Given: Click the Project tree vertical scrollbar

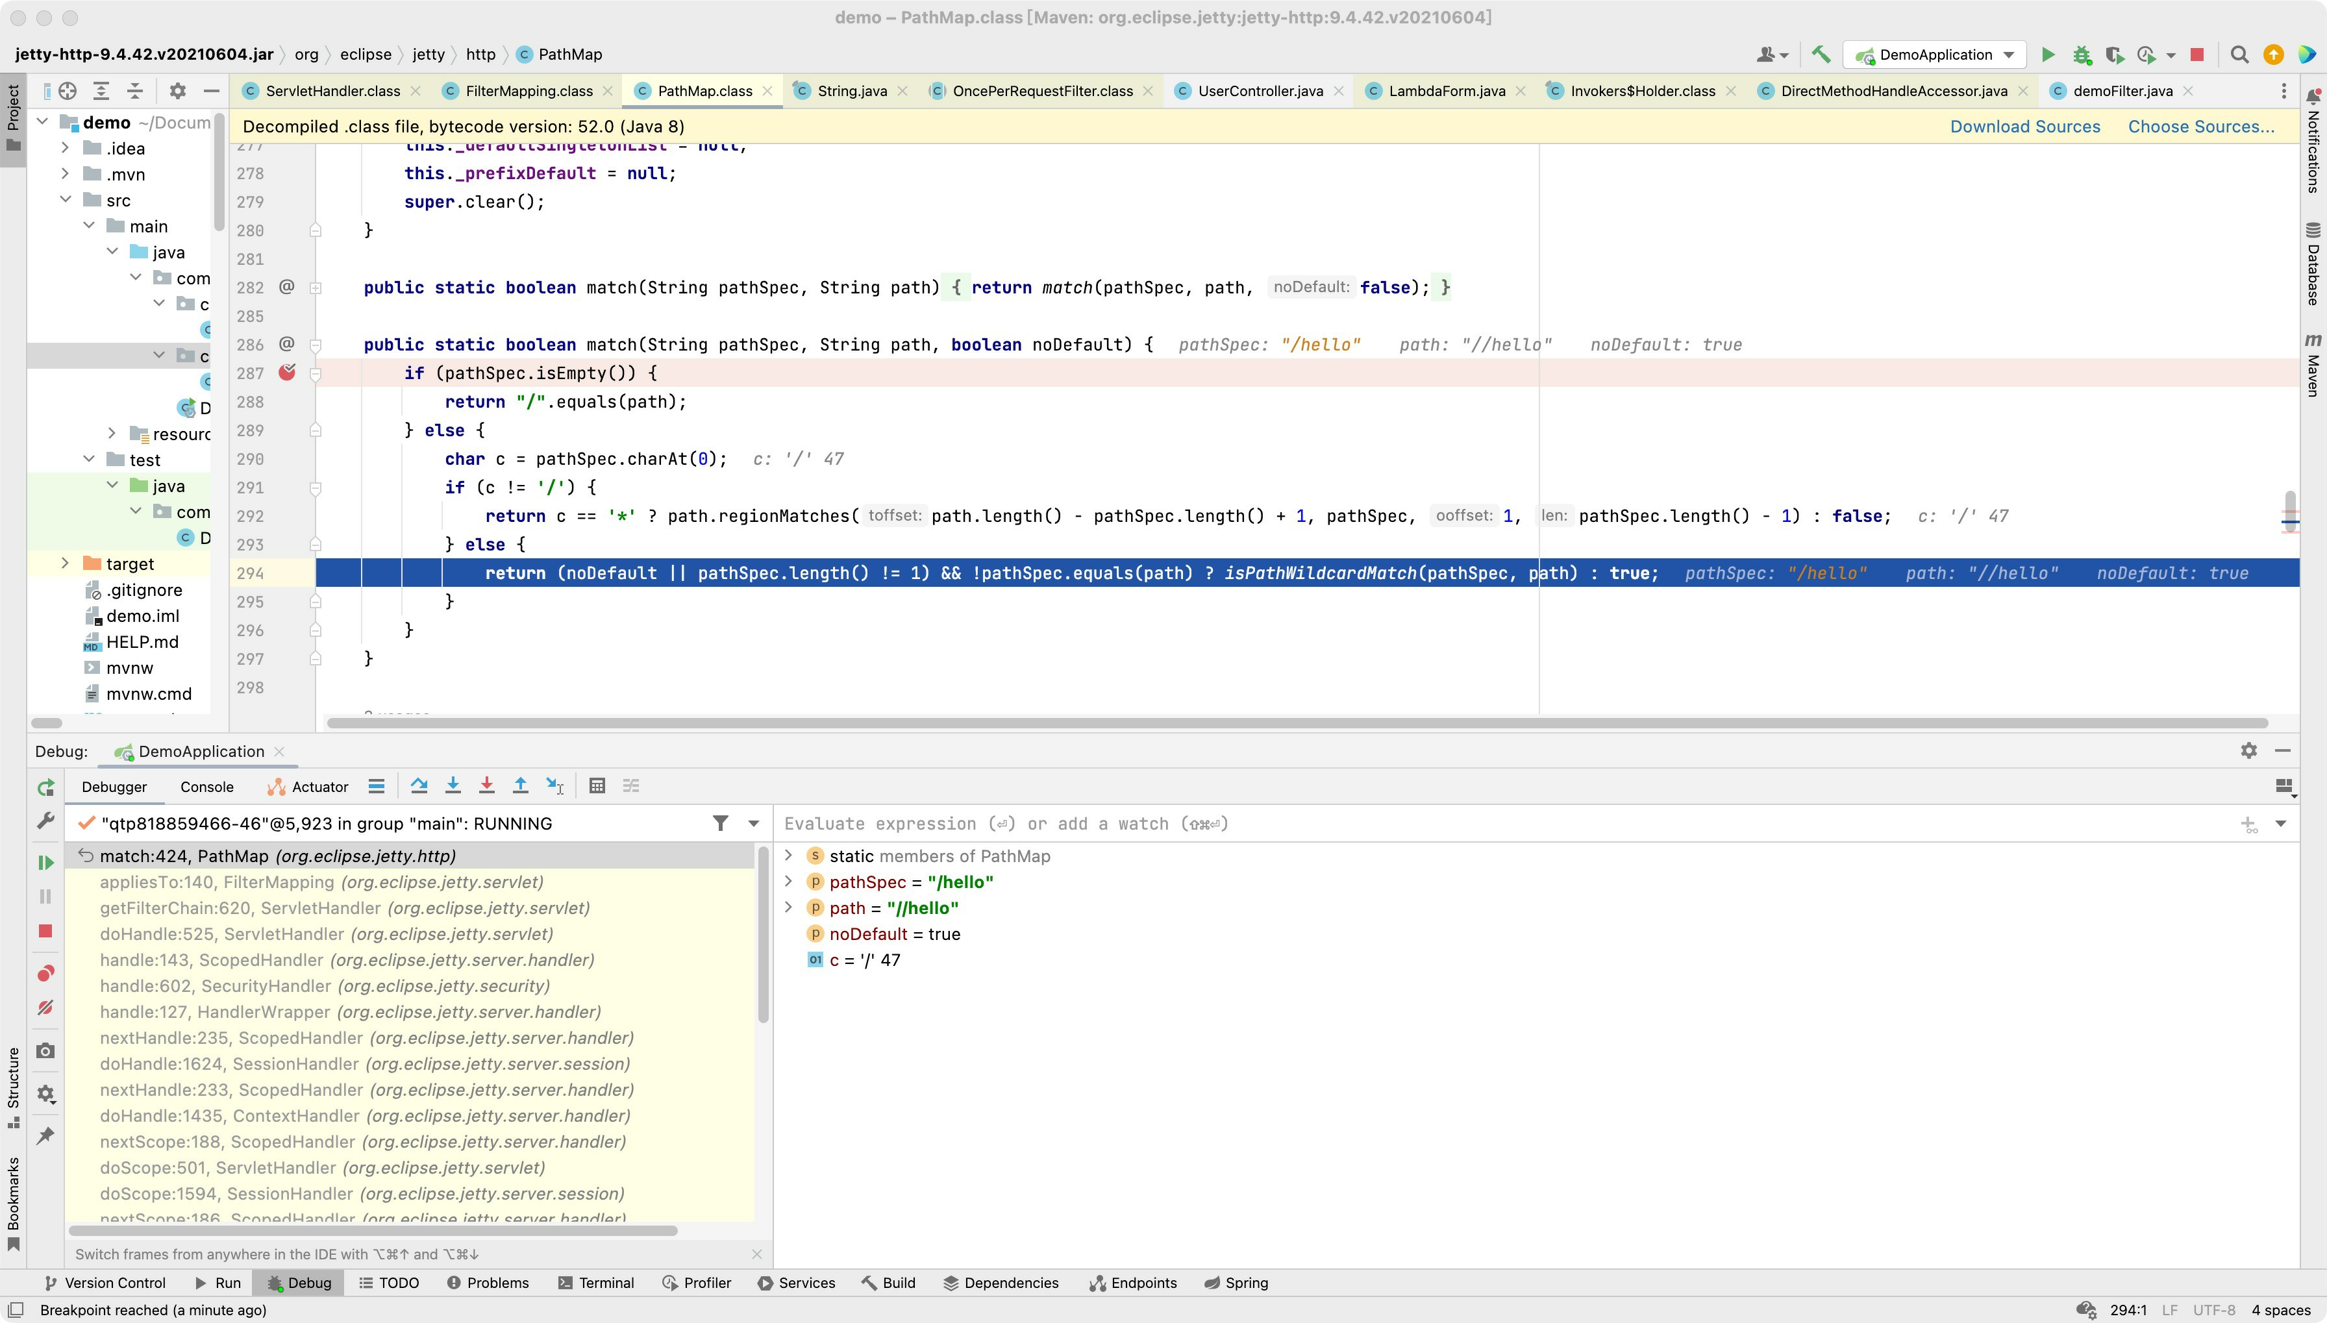Looking at the screenshot, I should coord(218,173).
